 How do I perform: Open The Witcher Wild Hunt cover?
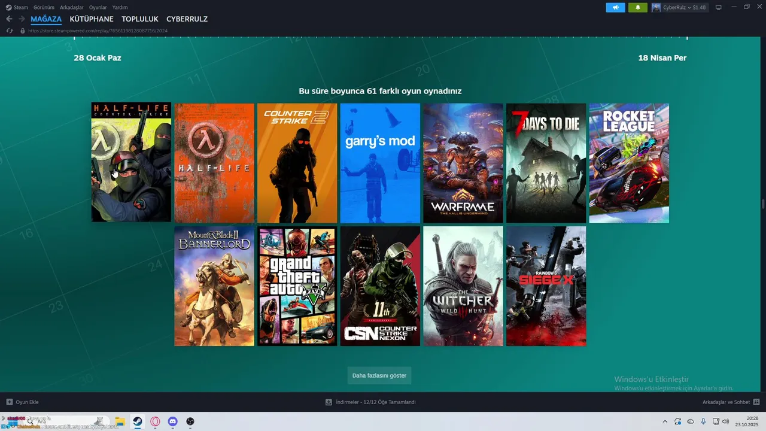[463, 286]
